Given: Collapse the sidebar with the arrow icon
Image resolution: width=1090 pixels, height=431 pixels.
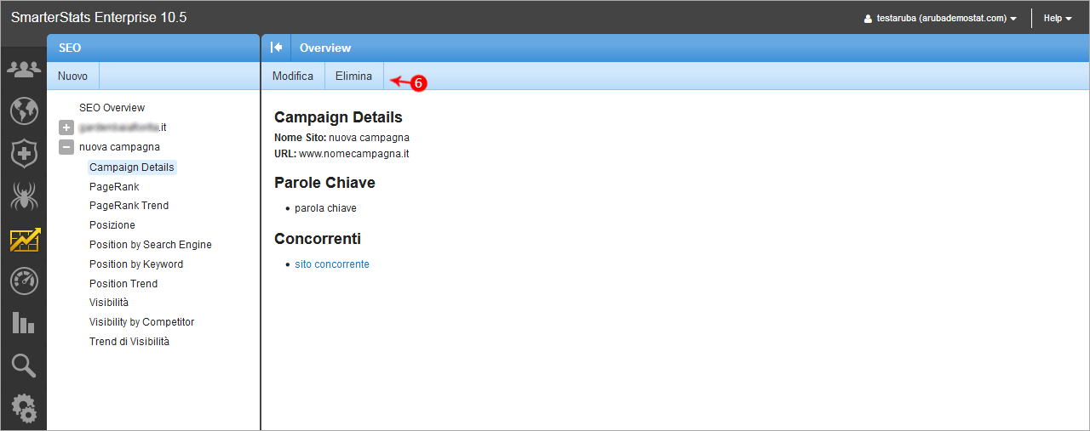Looking at the screenshot, I should (276, 48).
